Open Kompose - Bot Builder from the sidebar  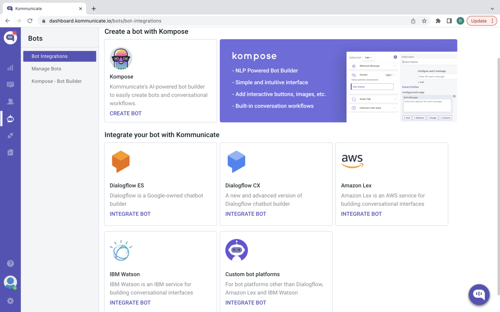pyautogui.click(x=56, y=81)
